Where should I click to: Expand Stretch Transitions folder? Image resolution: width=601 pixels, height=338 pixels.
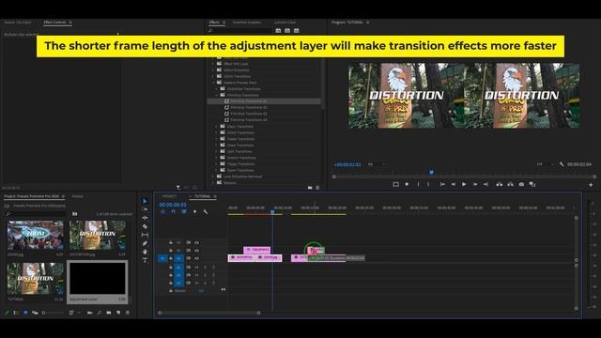(217, 158)
